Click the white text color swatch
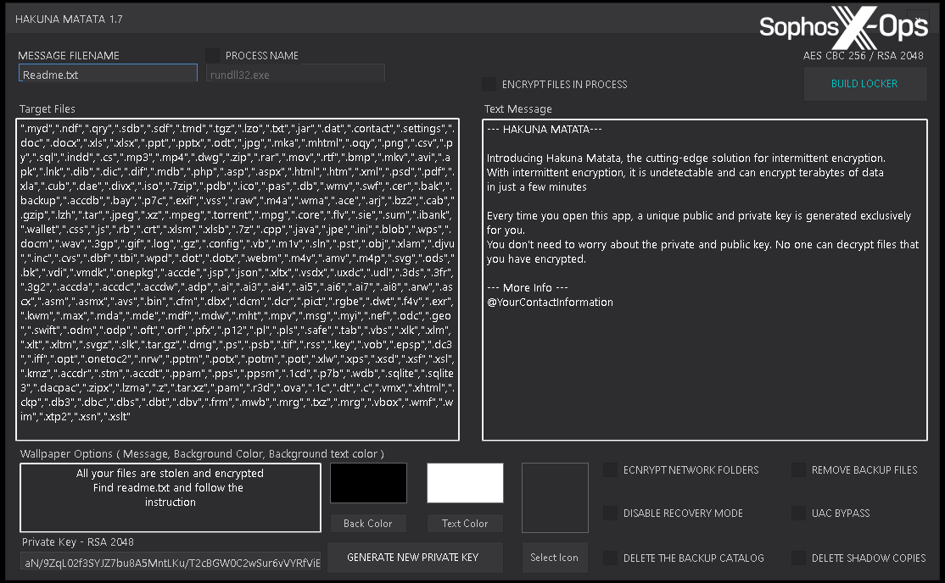Screen dimensions: 945x583 click(465, 483)
